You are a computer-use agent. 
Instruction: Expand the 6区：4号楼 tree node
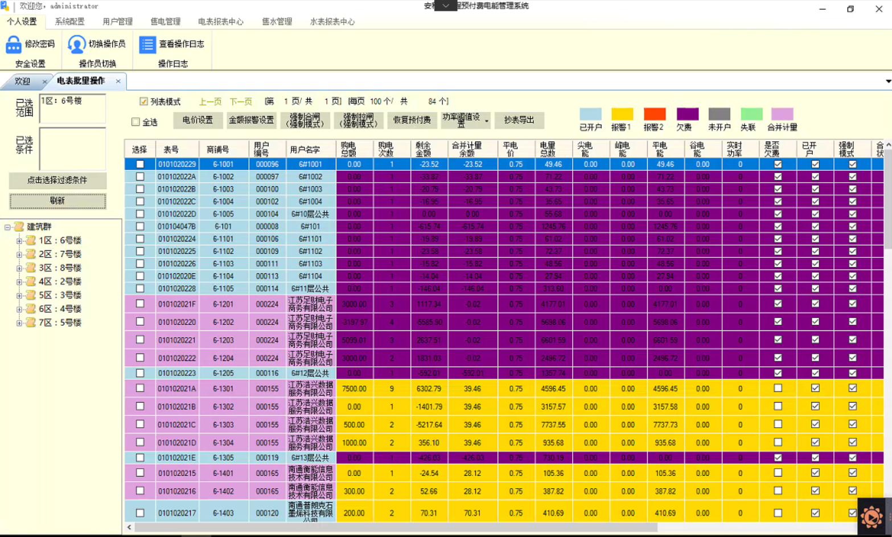coord(19,309)
